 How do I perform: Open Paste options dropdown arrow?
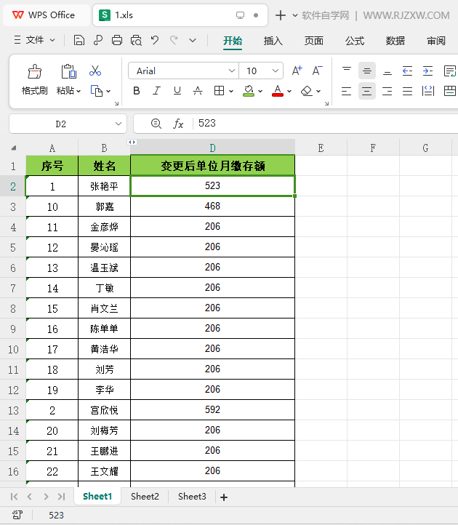[79, 91]
